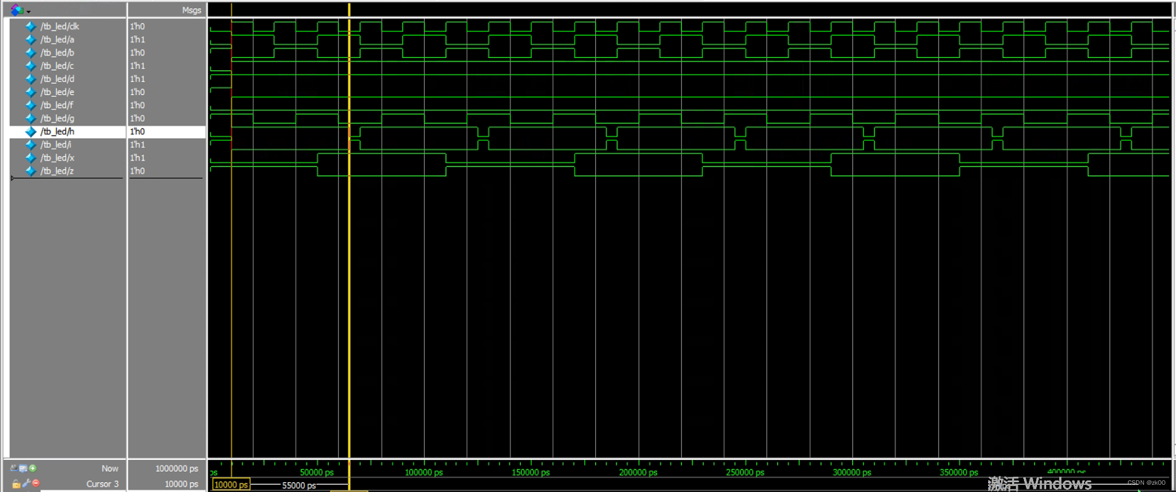Image resolution: width=1176 pixels, height=492 pixels.
Task: Click the diamond icon beside /tb_led/f
Action: click(31, 105)
